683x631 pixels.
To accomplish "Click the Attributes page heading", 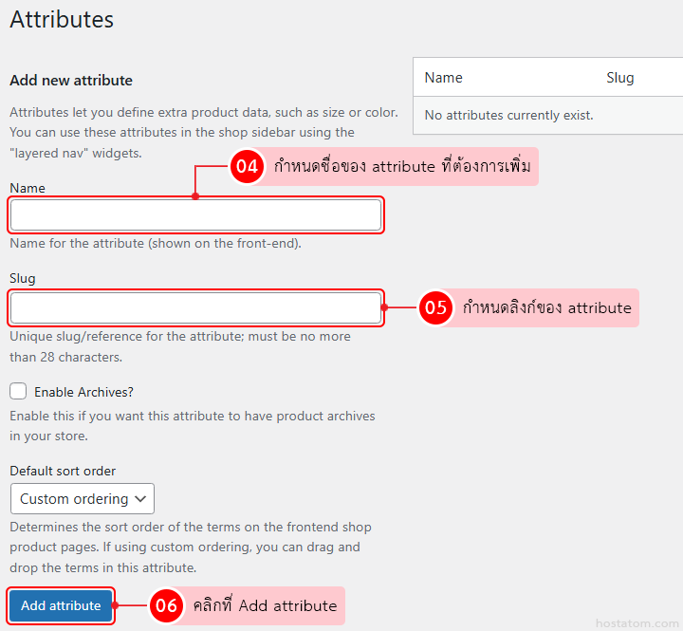I will 62,19.
